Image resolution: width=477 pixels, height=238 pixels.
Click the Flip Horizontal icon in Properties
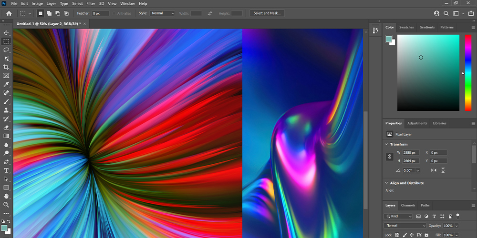434,170
